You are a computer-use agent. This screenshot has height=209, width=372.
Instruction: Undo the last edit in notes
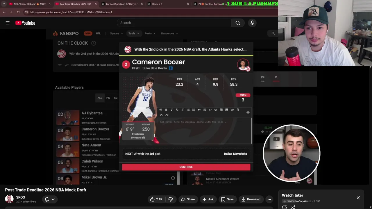(161, 115)
